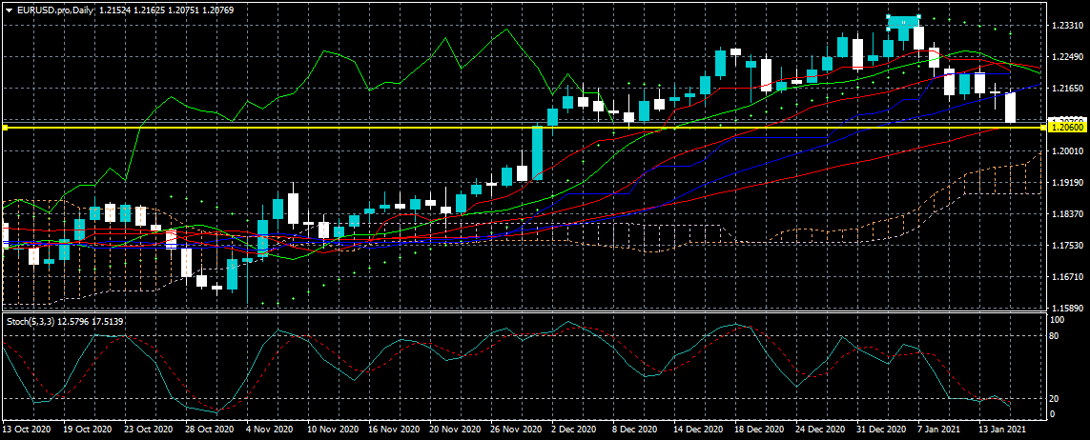Select the cyan rectangle object above the candles
Screen dimensions: 1090x440
(903, 21)
